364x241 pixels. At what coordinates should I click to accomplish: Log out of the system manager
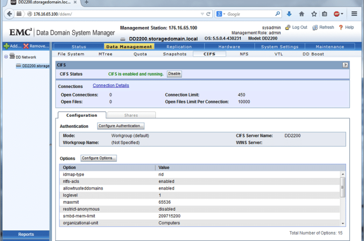296,28
